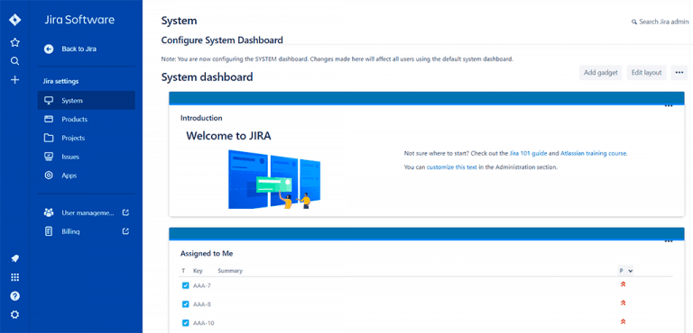This screenshot has height=333, width=693.
Task: Open Introduction gadget ellipsis menu
Action: [x=669, y=106]
